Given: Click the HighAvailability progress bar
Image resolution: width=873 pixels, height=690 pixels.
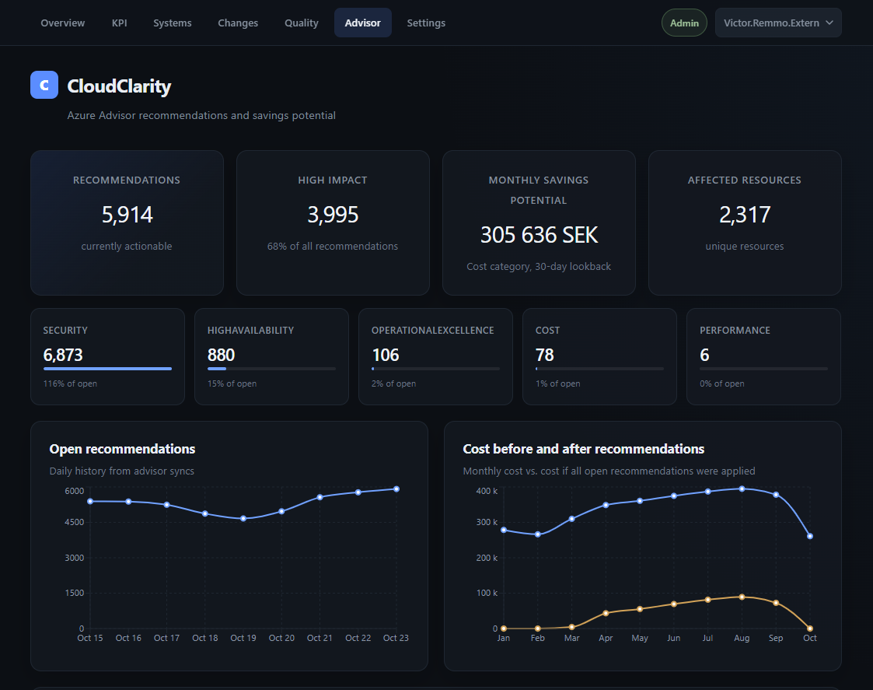Looking at the screenshot, I should pyautogui.click(x=272, y=369).
